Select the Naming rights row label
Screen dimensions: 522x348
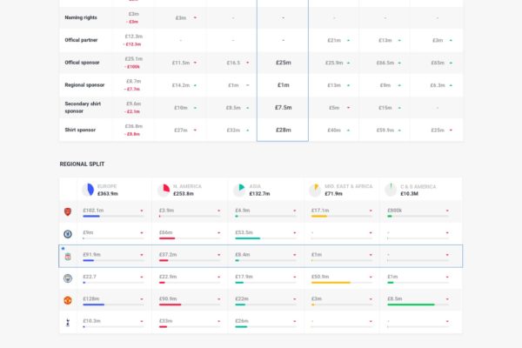[81, 17]
